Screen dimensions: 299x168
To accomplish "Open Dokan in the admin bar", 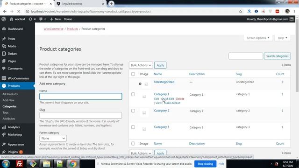I will click(x=68, y=19).
